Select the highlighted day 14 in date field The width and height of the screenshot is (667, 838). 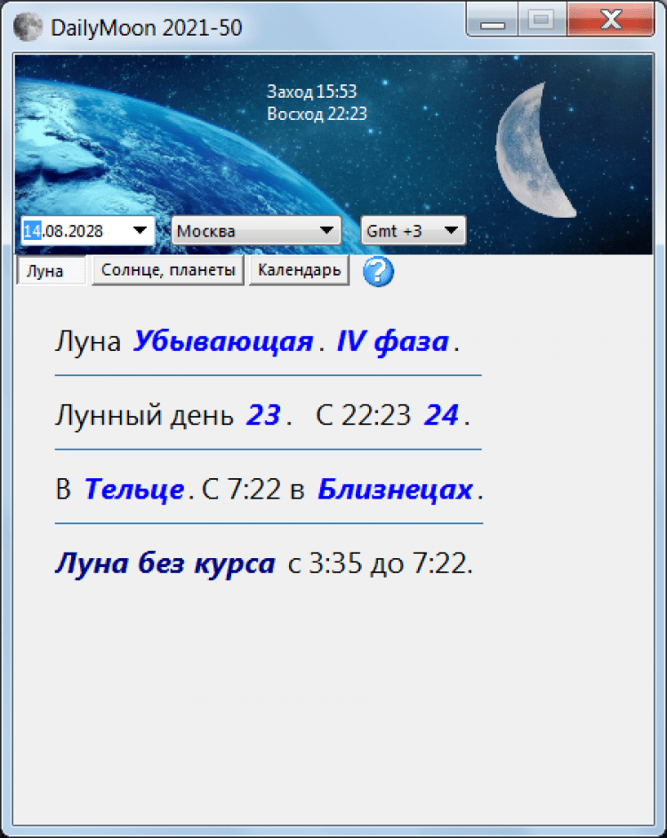click(x=31, y=231)
